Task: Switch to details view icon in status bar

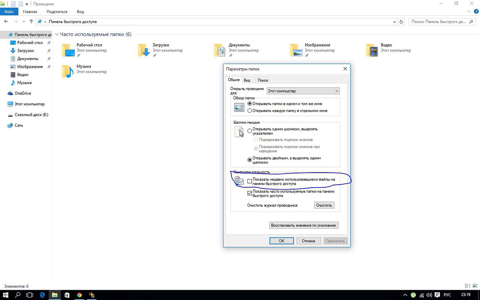Action: [x=467, y=286]
